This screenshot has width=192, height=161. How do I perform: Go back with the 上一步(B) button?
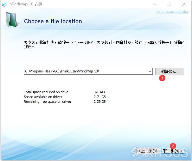point(148,151)
